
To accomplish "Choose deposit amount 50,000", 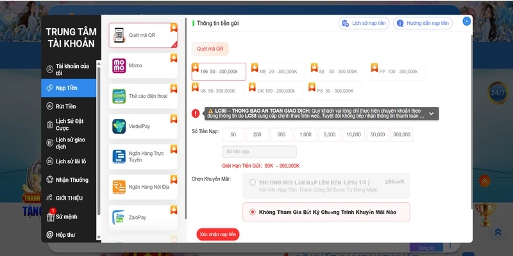I will click(x=378, y=134).
